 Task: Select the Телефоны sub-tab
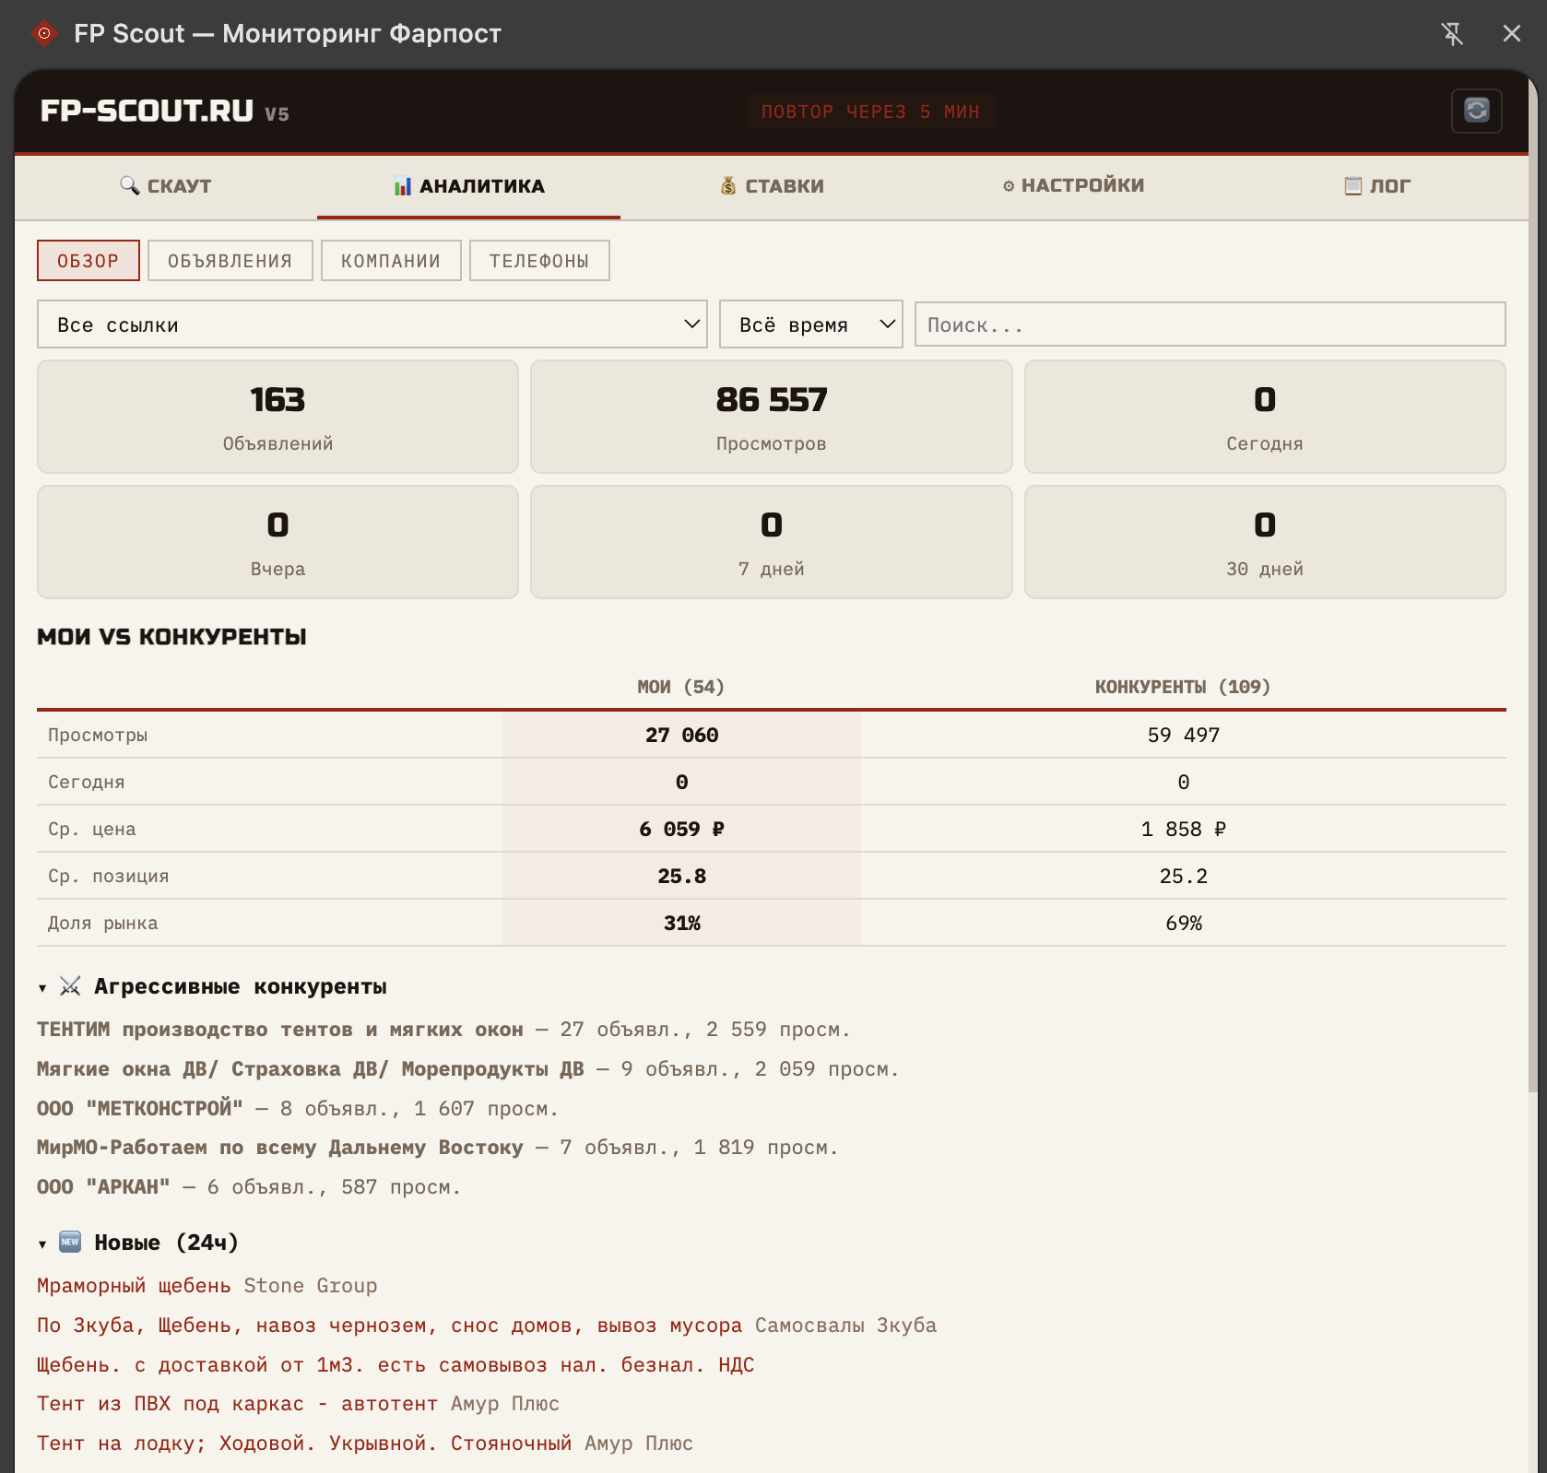coord(539,261)
